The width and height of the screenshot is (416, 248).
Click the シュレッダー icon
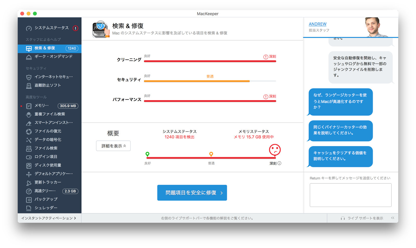[x=29, y=208]
